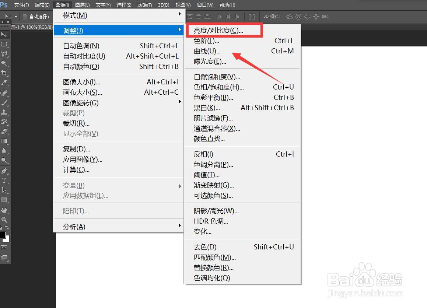The width and height of the screenshot is (427, 308).
Task: Choose 曲线(U) adjustment
Action: click(242, 51)
